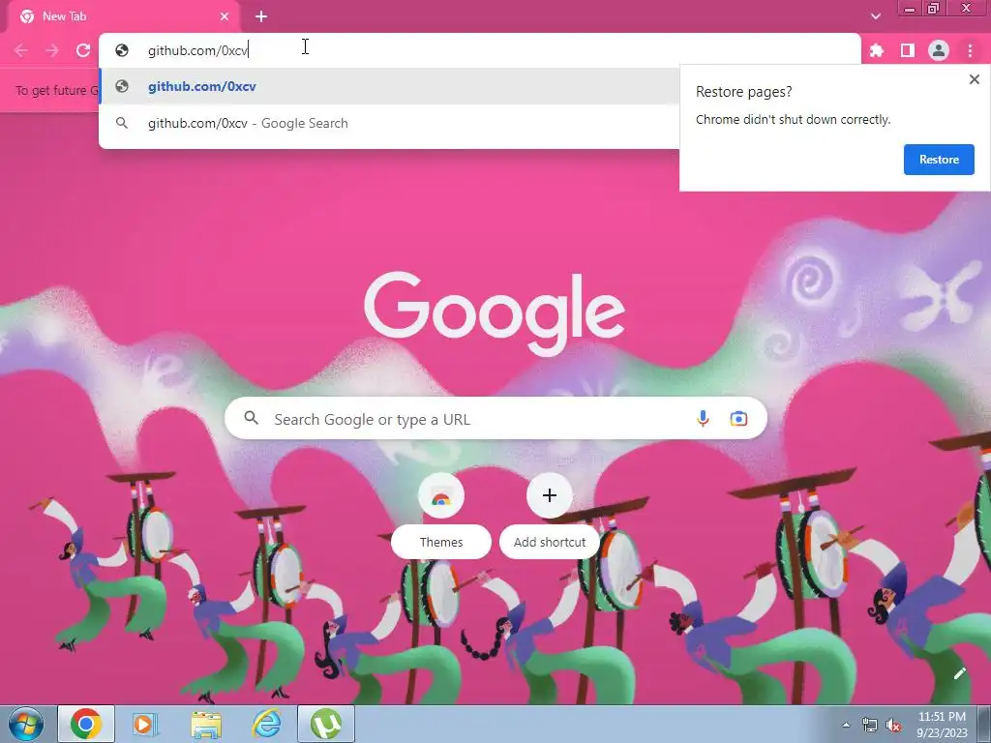Start voice search with microphone icon

[703, 418]
